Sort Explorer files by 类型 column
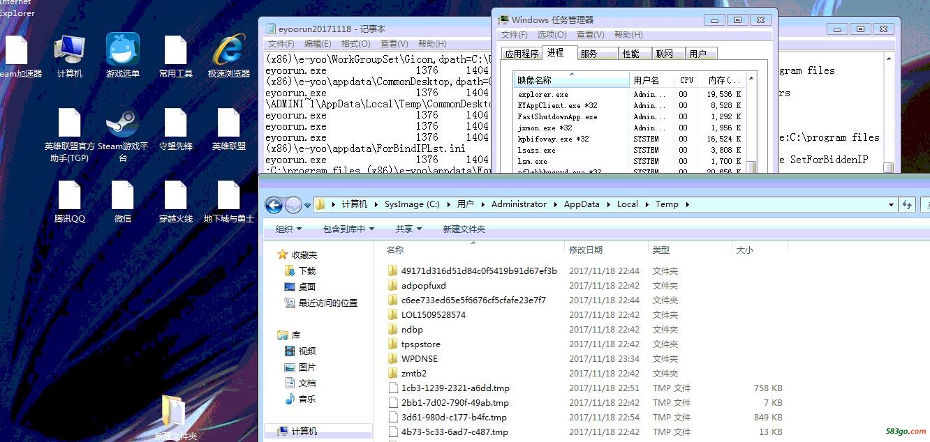 pos(689,250)
